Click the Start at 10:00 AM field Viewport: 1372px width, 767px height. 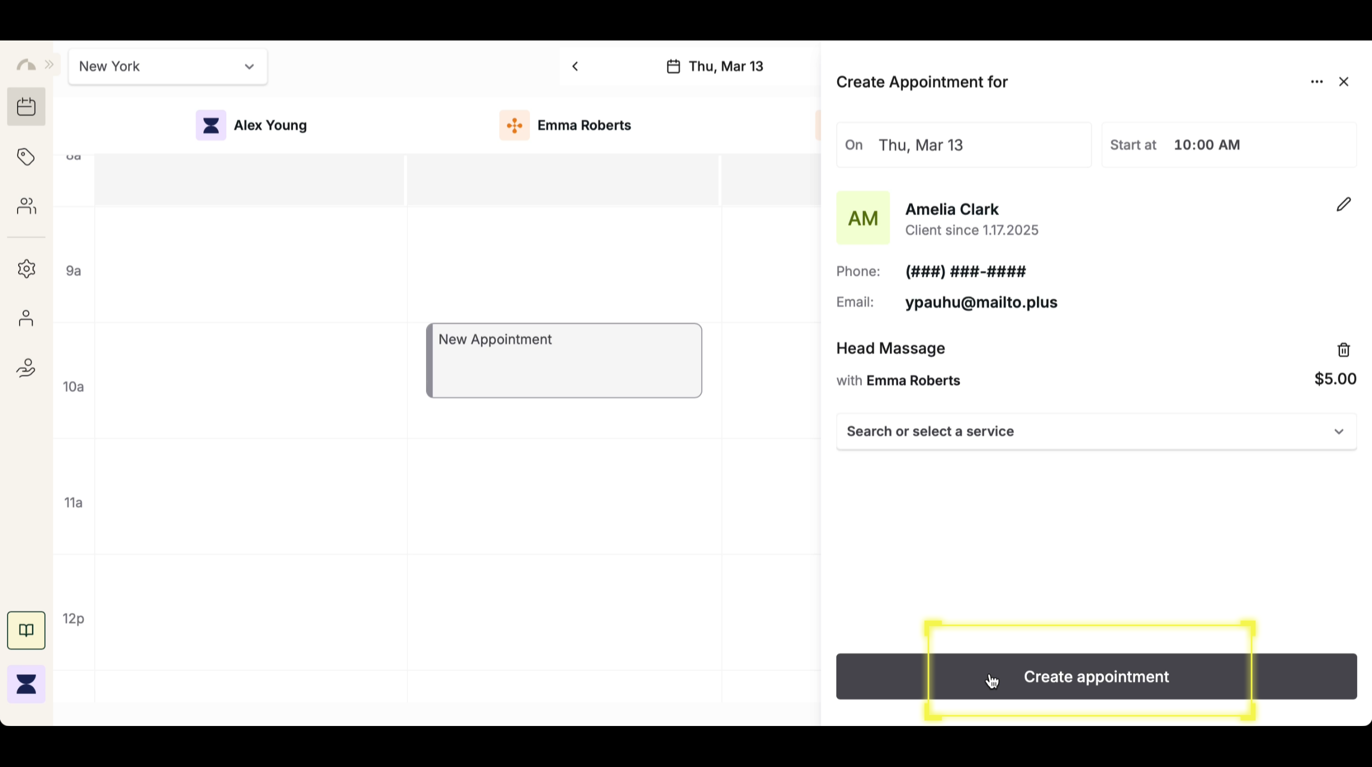(1228, 145)
